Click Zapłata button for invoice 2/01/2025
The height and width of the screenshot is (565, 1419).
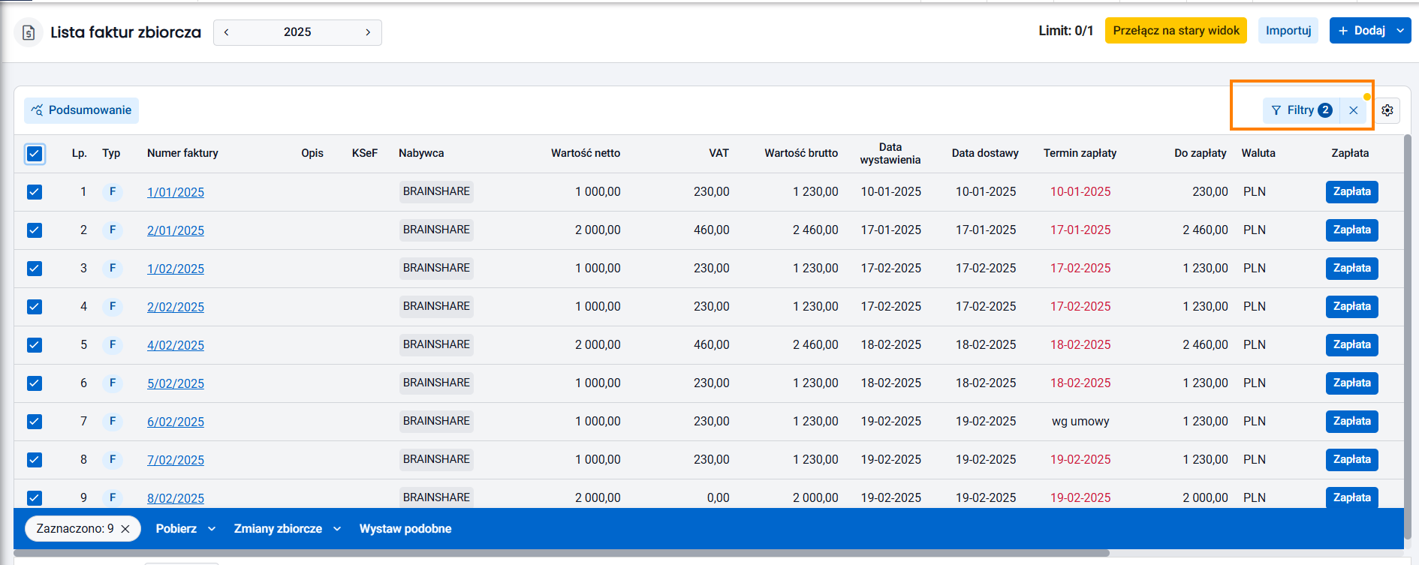point(1351,230)
